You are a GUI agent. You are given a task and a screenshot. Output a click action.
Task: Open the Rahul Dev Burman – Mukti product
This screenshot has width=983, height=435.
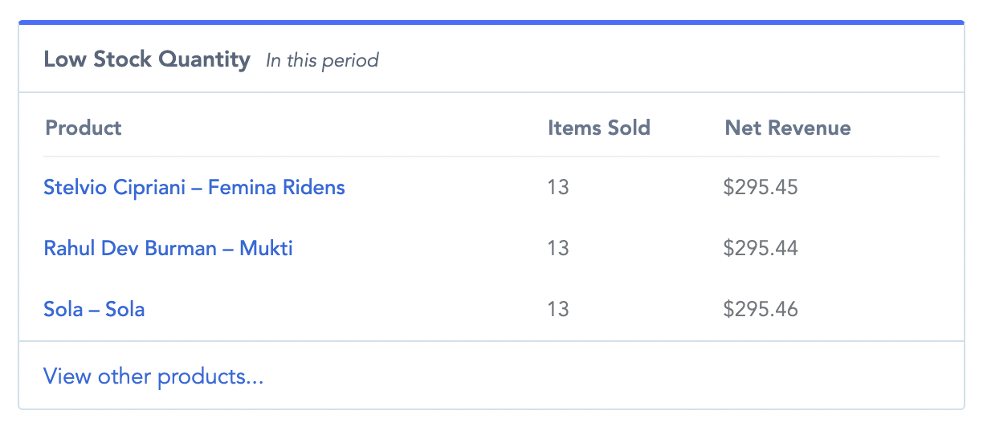tap(168, 248)
